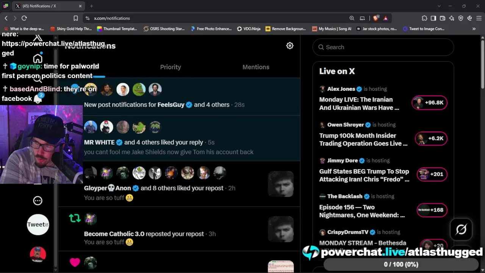Click the VPN shield icon in toolbar

point(461,18)
